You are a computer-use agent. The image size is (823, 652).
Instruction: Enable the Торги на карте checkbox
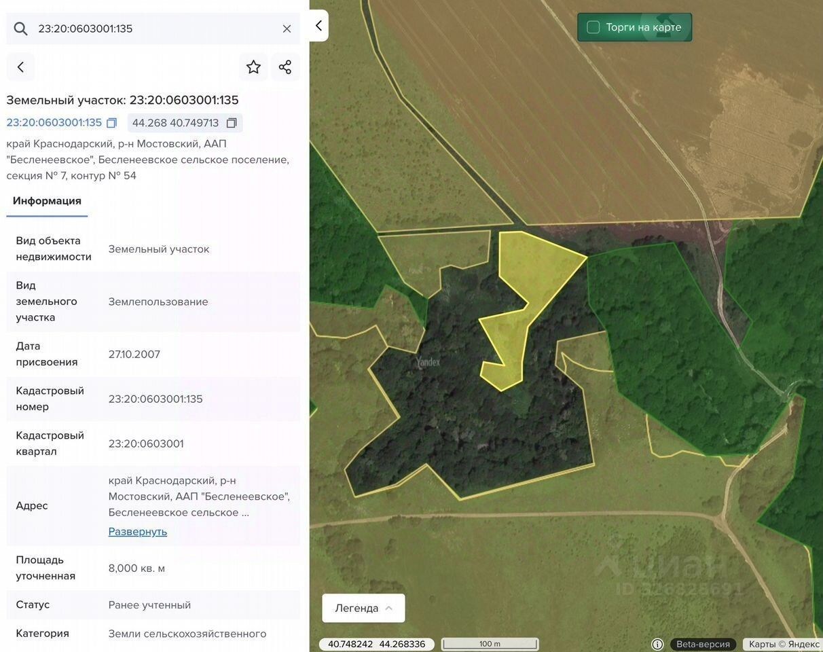(x=593, y=27)
